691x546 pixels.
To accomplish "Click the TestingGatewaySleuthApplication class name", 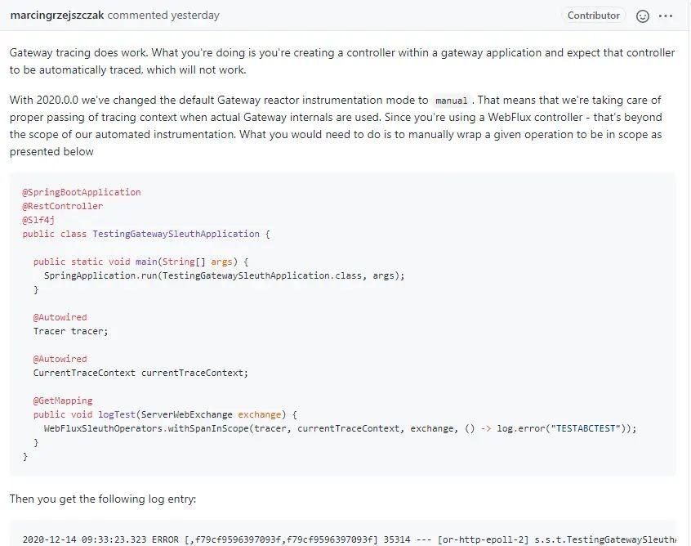I will (176, 234).
